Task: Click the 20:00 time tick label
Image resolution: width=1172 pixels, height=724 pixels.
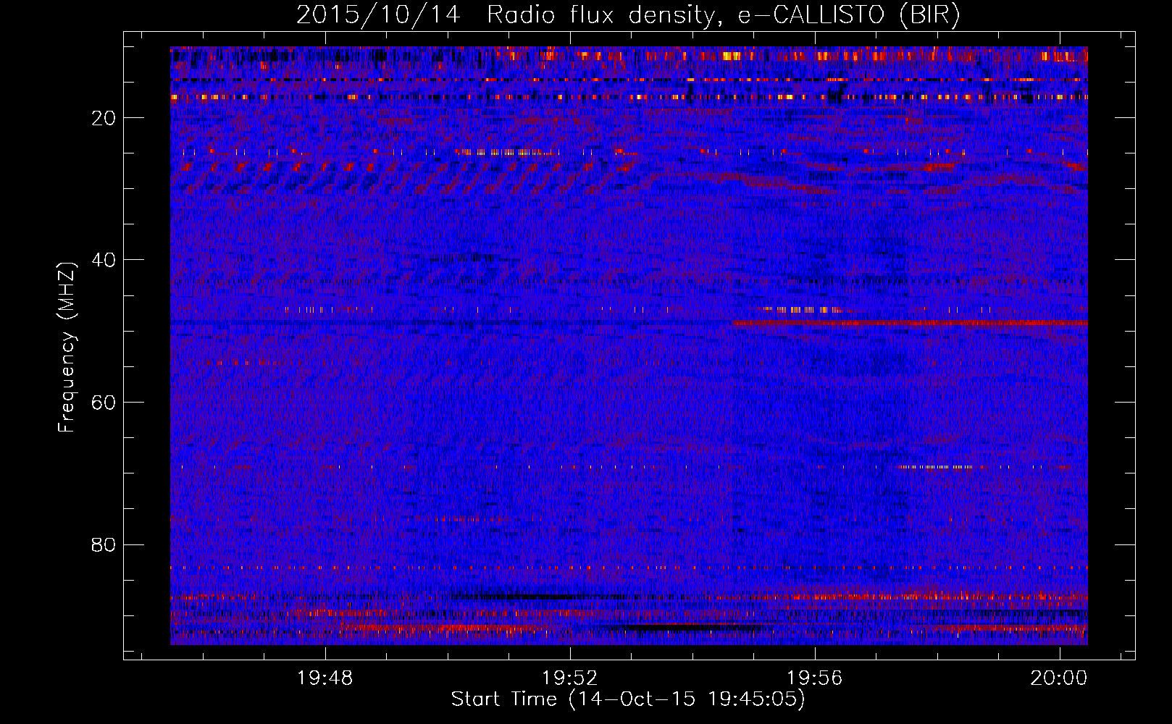Action: (1059, 678)
